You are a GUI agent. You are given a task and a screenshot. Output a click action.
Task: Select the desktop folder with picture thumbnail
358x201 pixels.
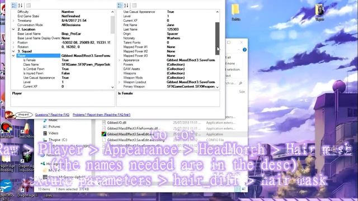coord(319,12)
